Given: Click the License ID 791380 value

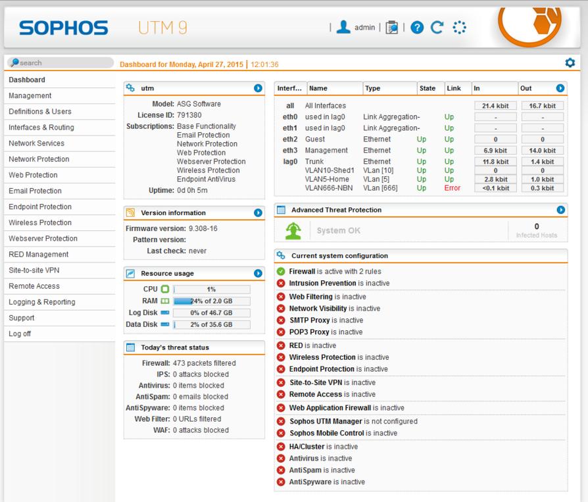Looking at the screenshot, I should pyautogui.click(x=189, y=115).
